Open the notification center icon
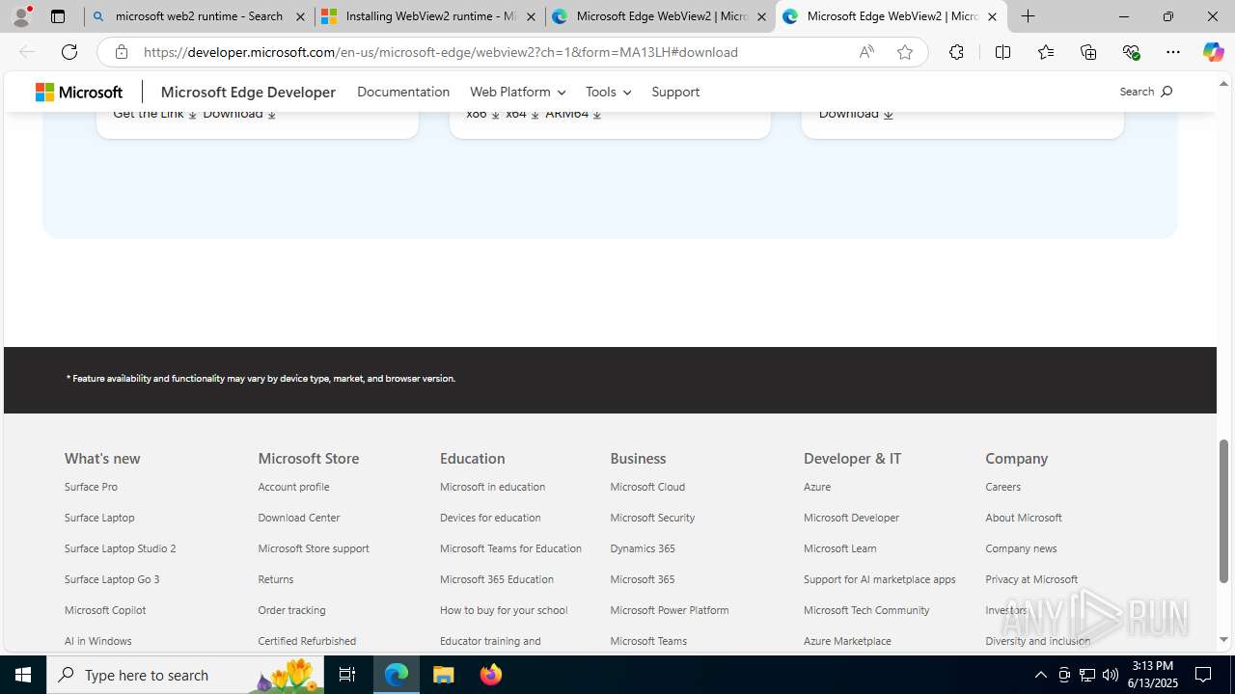1235x694 pixels. point(1203,675)
